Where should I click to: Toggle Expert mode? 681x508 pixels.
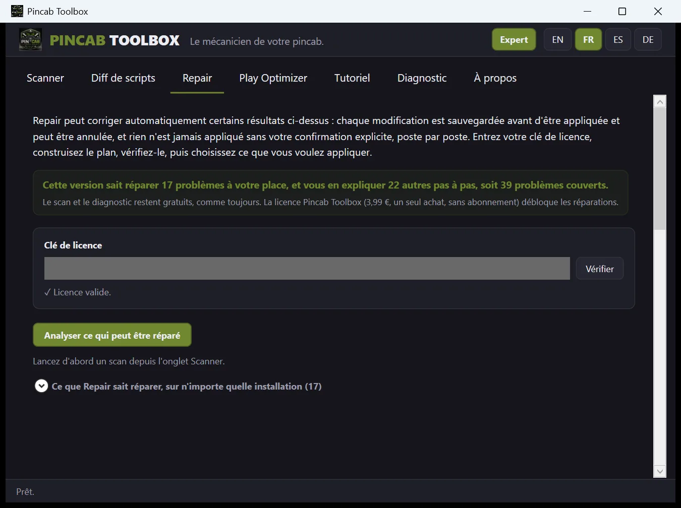[x=514, y=40]
